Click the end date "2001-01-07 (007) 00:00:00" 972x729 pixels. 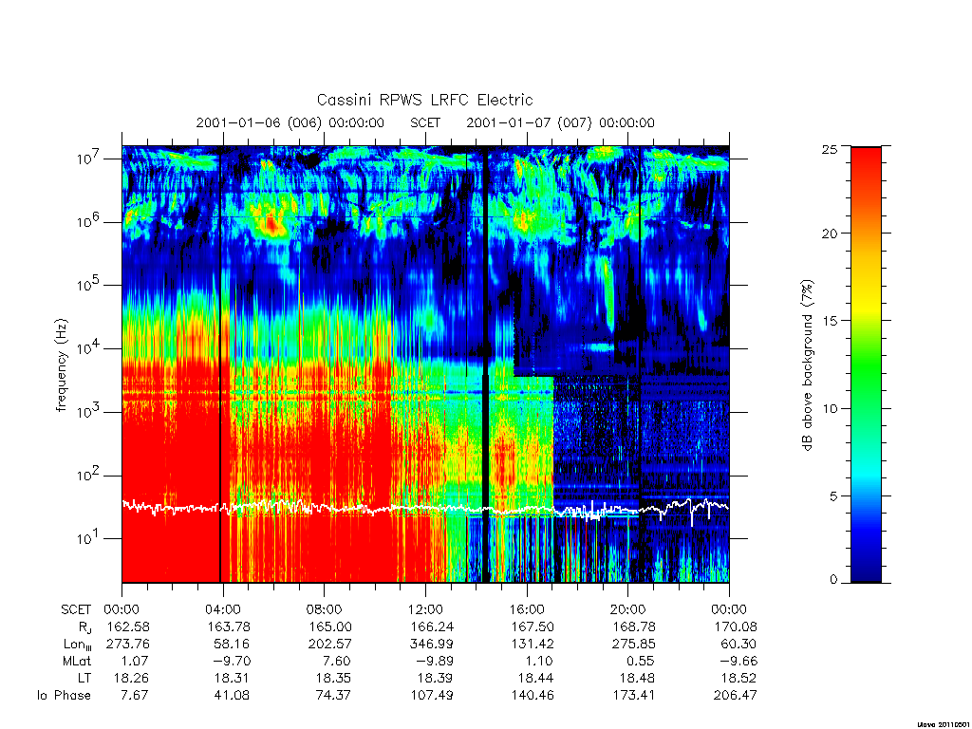(x=560, y=122)
